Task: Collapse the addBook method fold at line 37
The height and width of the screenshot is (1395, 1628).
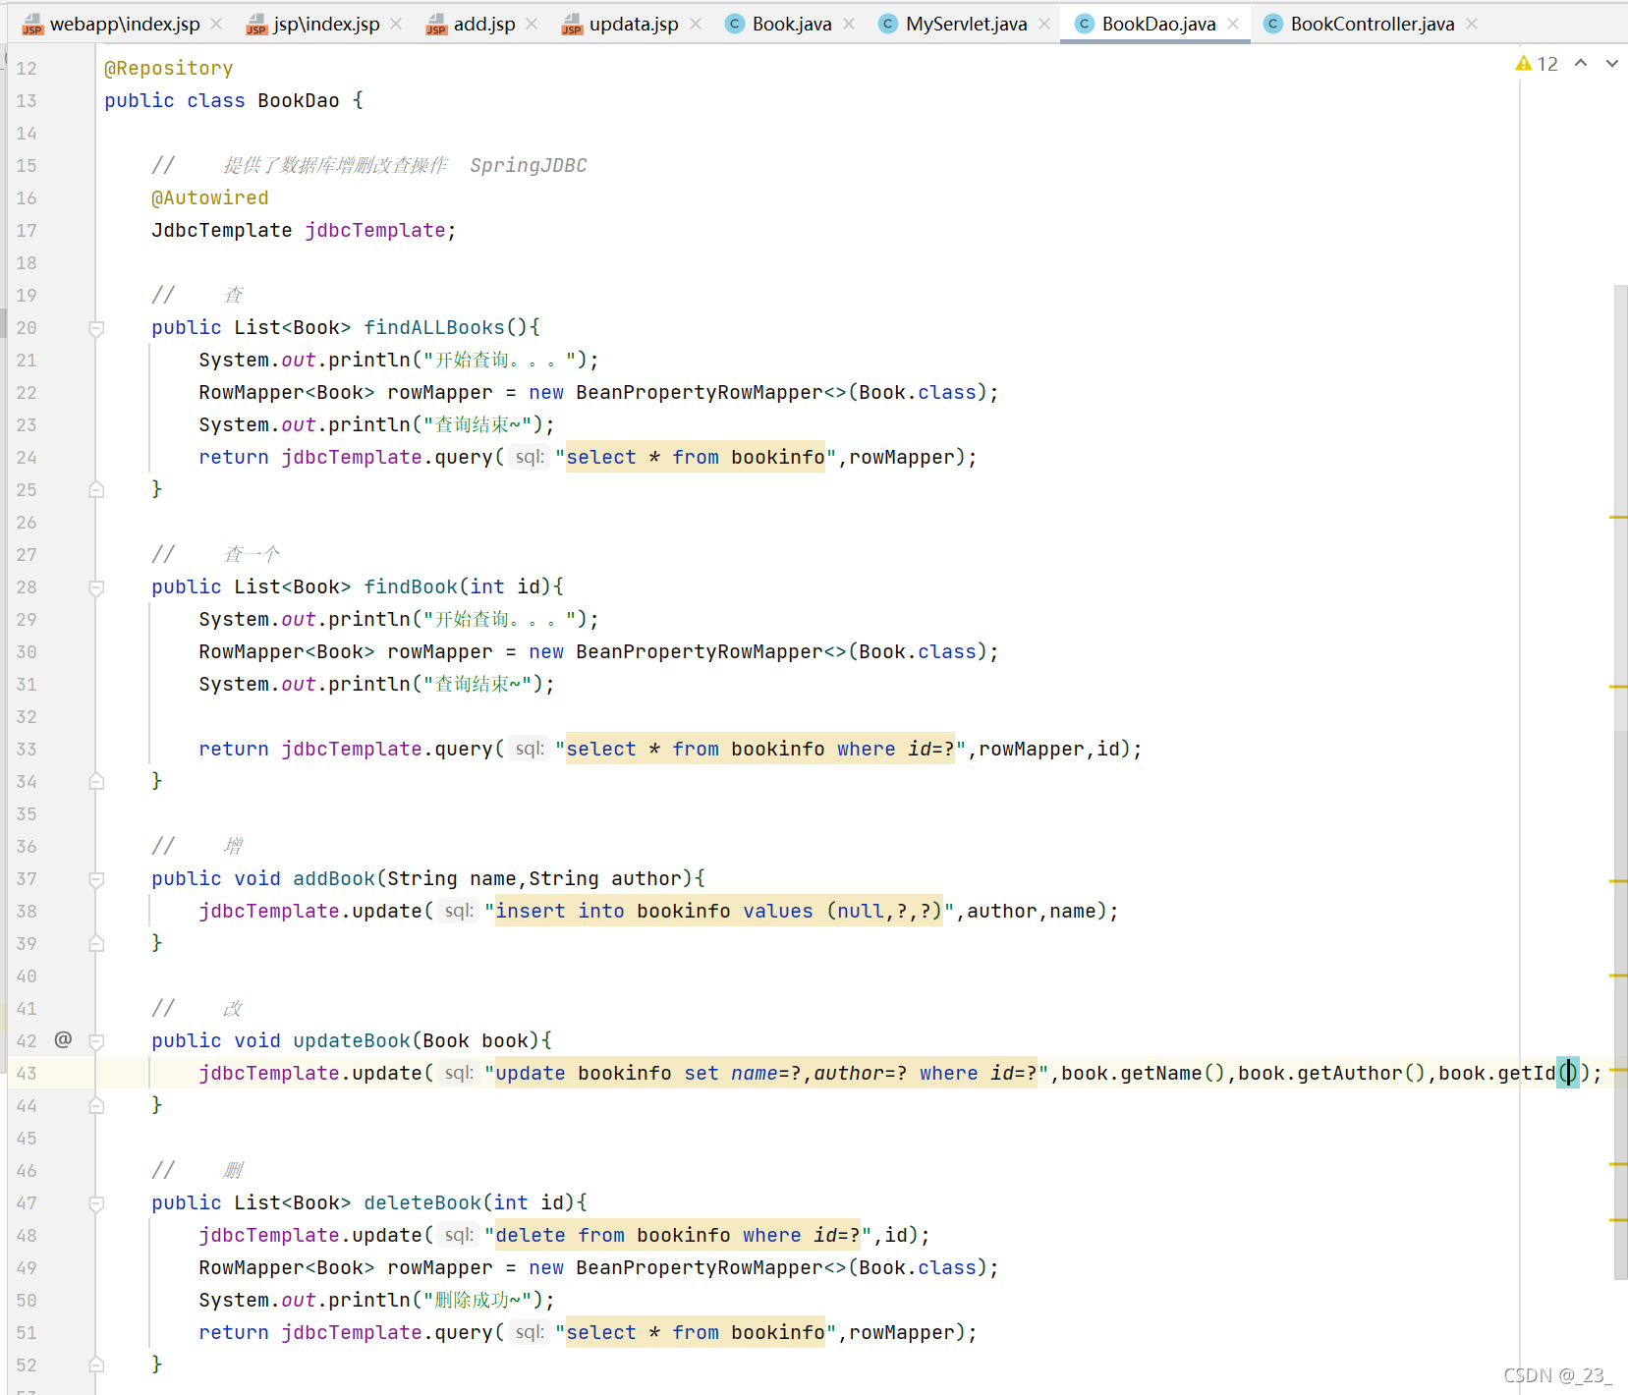Action: pyautogui.click(x=96, y=879)
